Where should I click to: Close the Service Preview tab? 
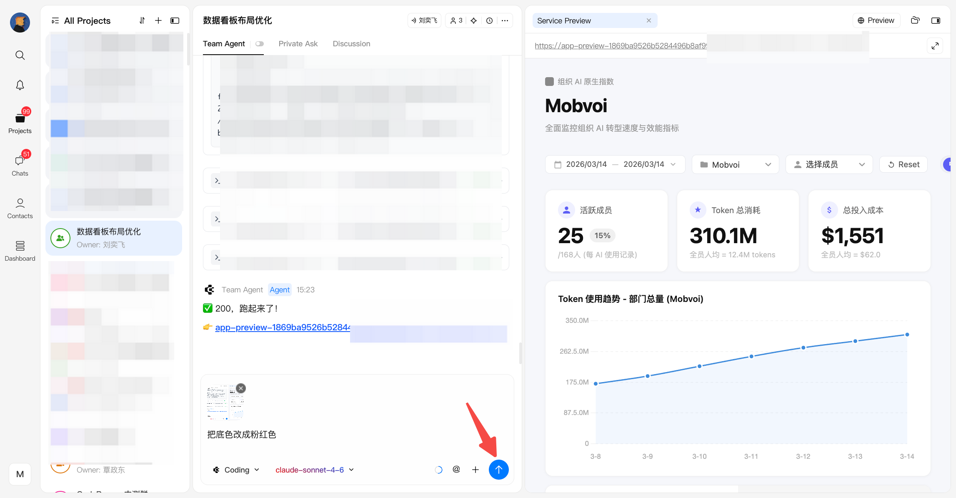[649, 20]
